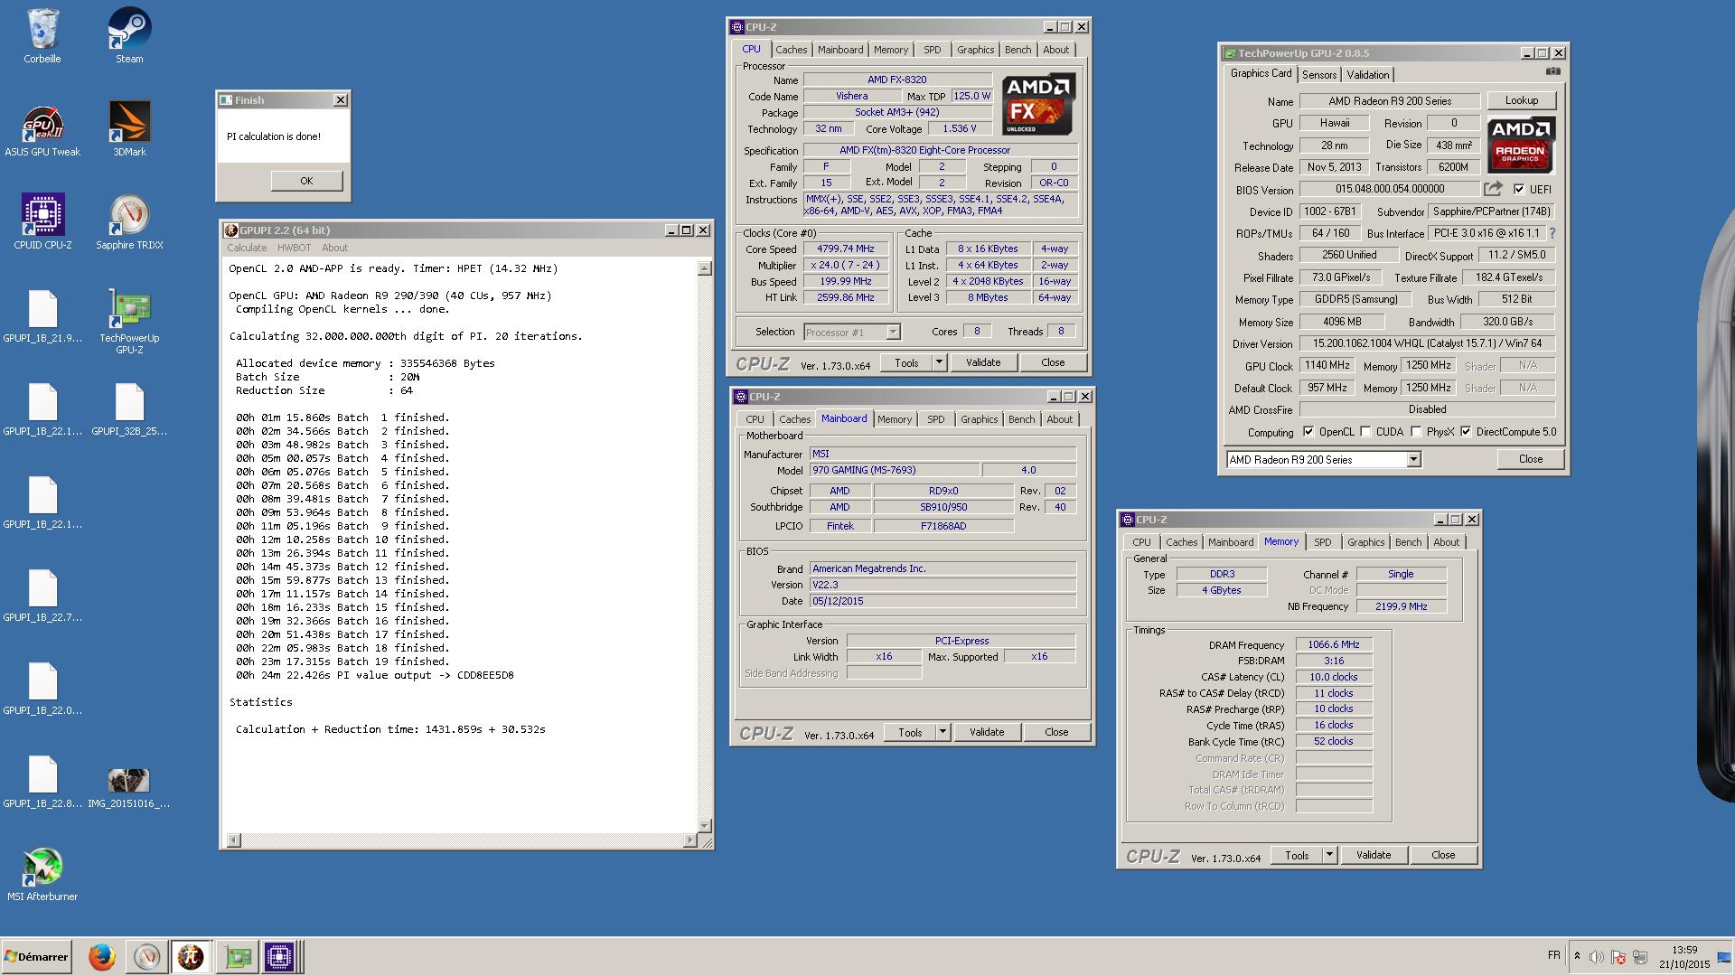The image size is (1735, 976).
Task: Toggle the CUDA checkbox in GPU-Z
Action: (1365, 432)
